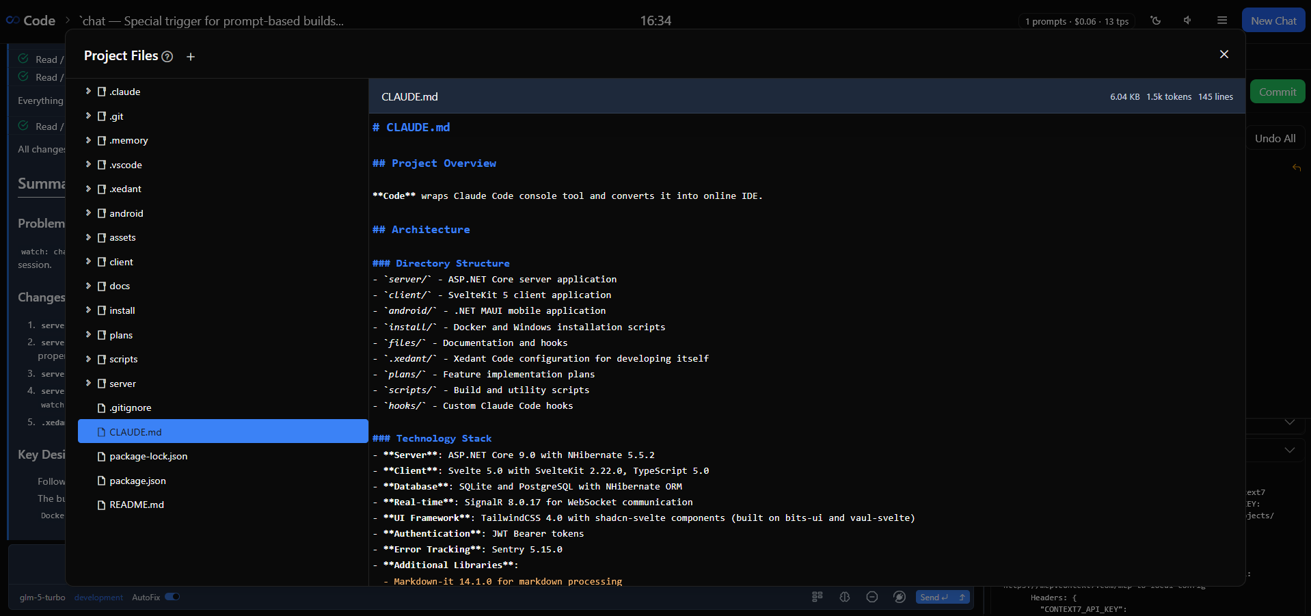This screenshot has width=1311, height=616.
Task: Click the glm-5-turbo model label
Action: (42, 598)
